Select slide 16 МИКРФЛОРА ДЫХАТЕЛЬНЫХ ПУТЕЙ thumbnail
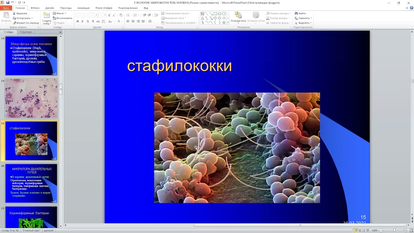The height and width of the screenshot is (233, 414). click(31, 183)
